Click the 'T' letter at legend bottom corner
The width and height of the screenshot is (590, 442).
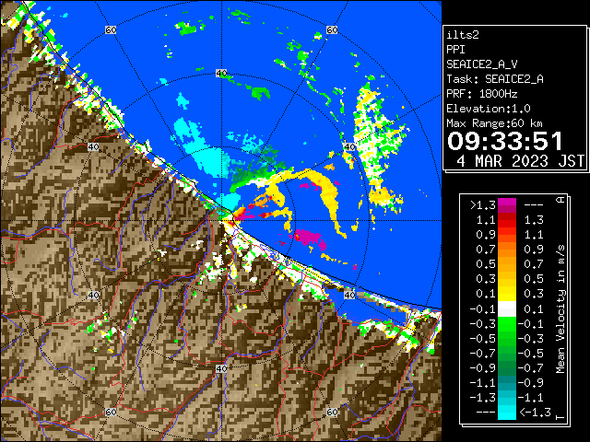tap(560, 416)
